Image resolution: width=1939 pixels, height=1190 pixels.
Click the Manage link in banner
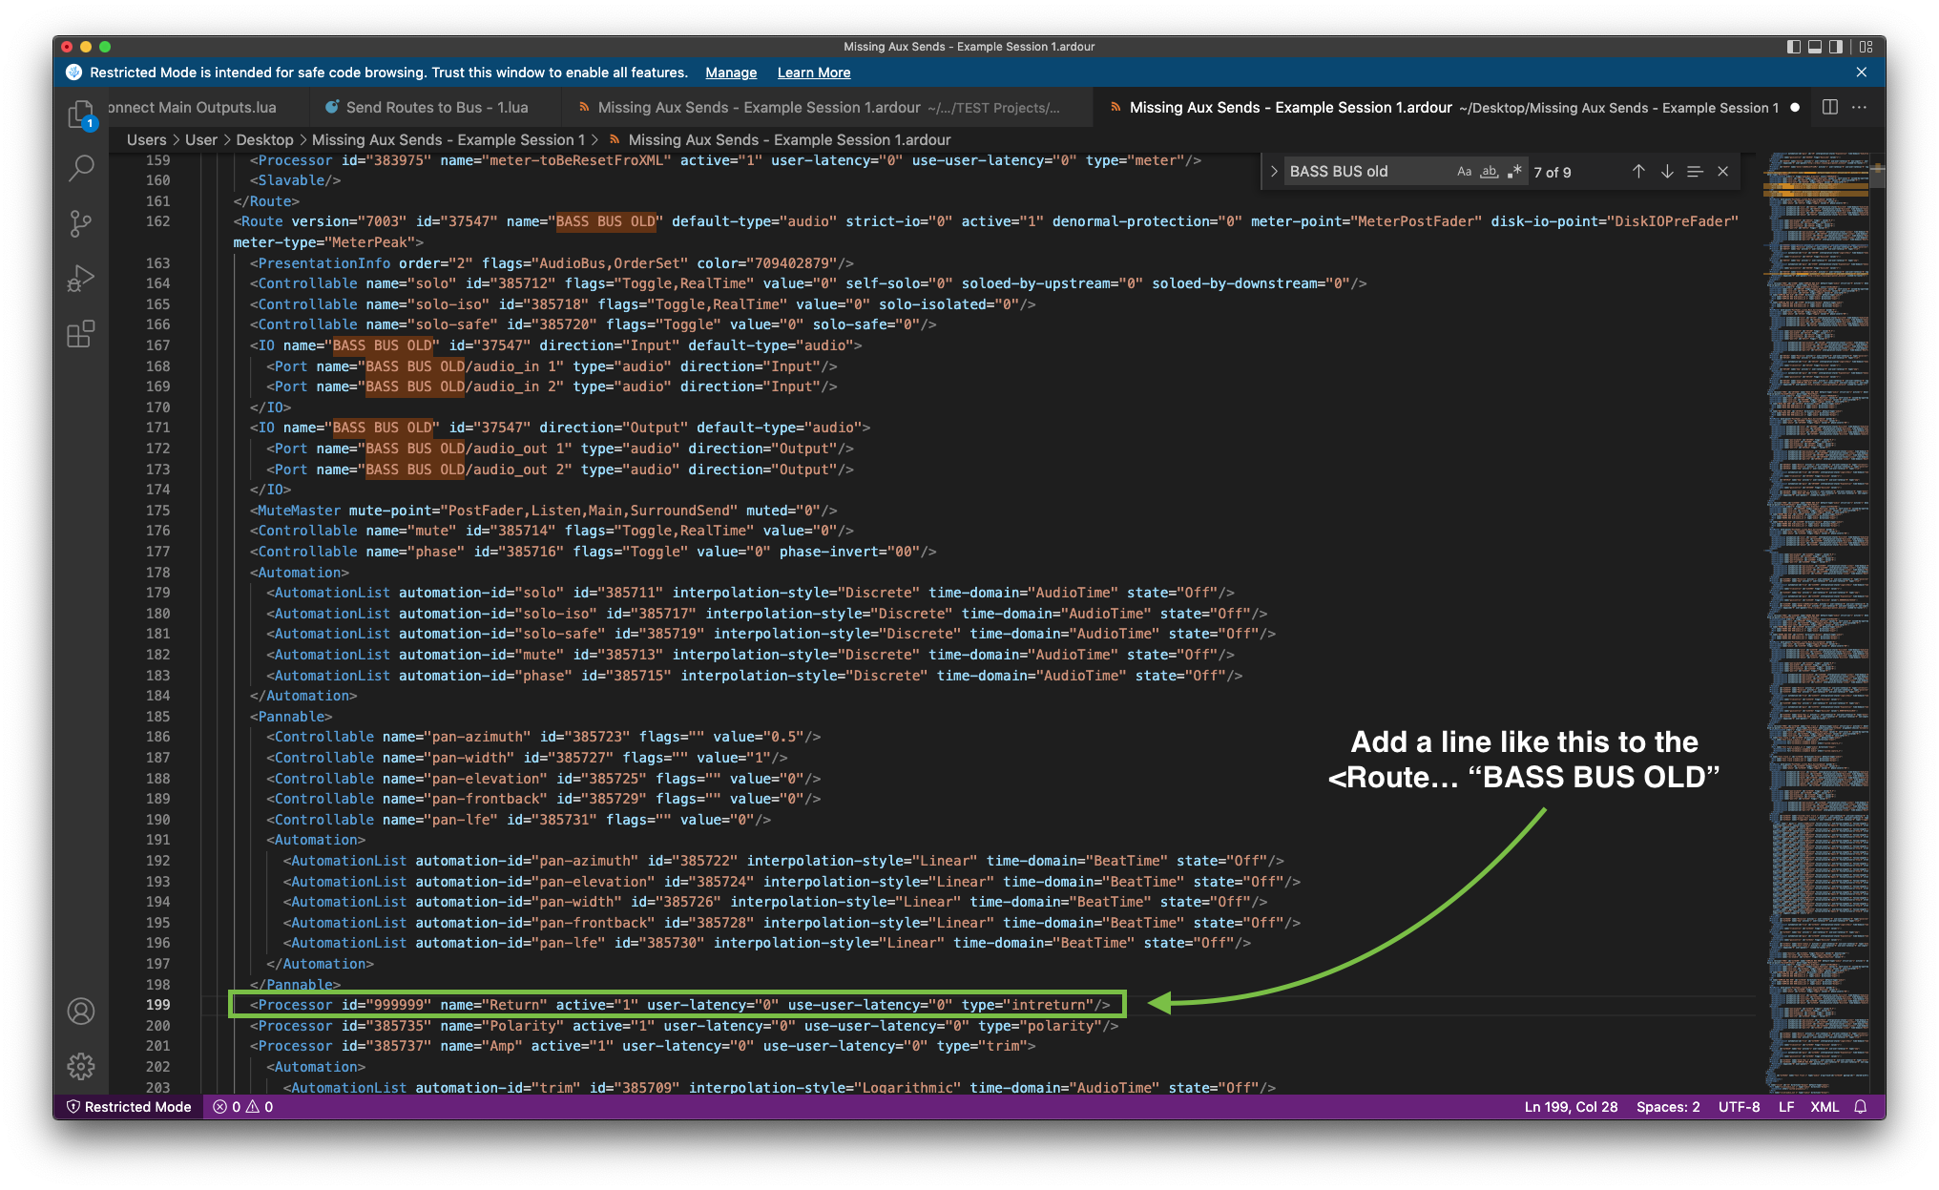(x=730, y=73)
